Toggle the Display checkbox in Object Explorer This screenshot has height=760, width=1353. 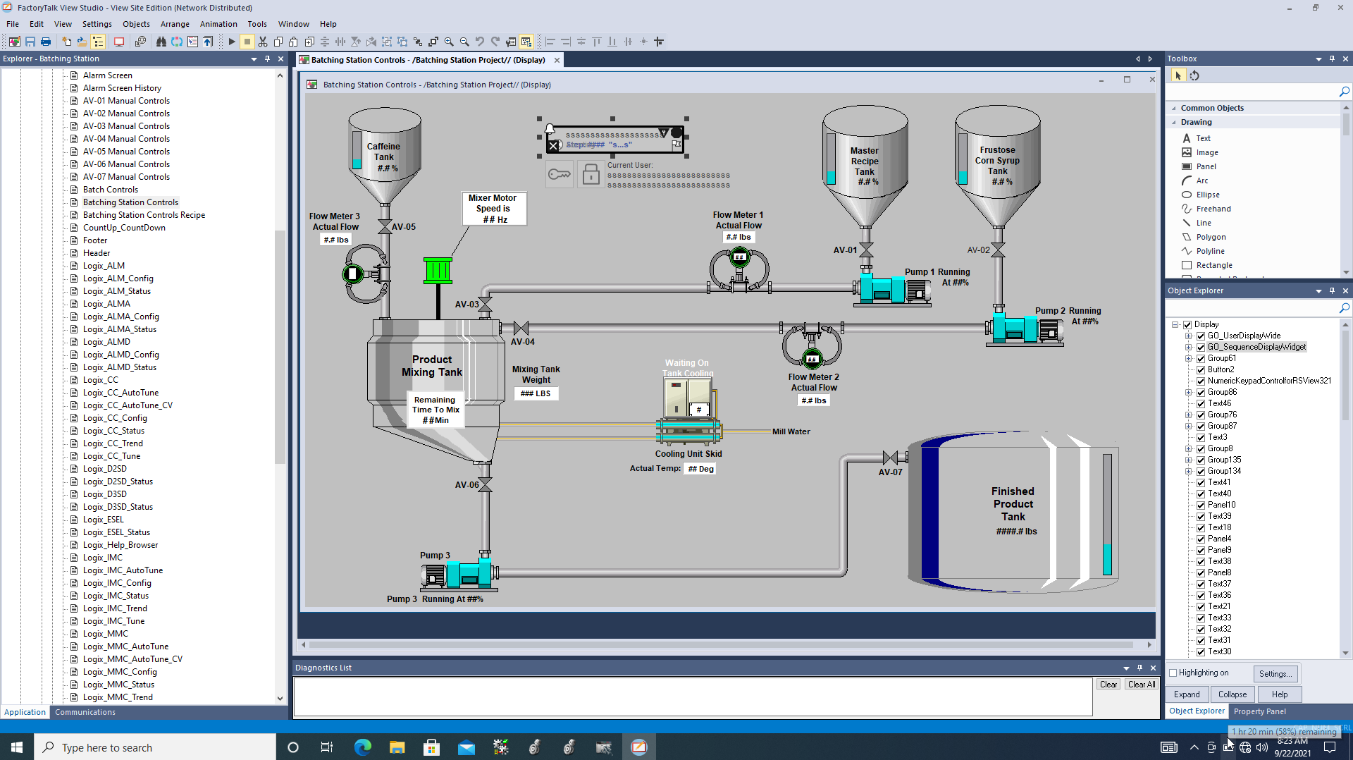point(1187,324)
